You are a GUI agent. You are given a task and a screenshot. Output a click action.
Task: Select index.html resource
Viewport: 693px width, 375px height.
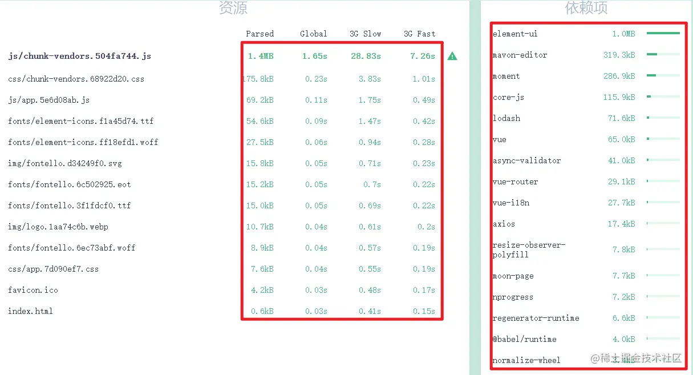31,311
